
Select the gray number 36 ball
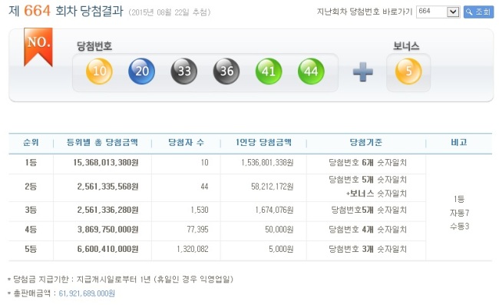point(226,71)
